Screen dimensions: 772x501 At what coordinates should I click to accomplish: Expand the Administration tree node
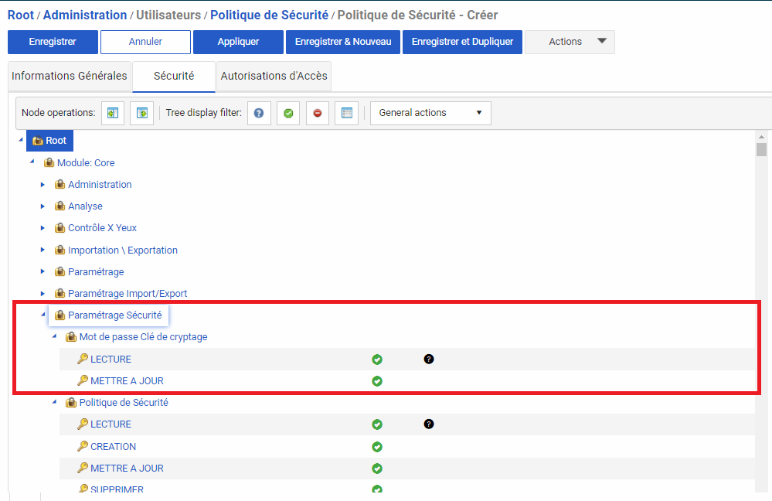point(43,185)
